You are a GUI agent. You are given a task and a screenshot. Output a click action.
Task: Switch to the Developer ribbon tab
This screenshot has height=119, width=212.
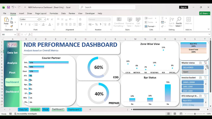[90, 13]
